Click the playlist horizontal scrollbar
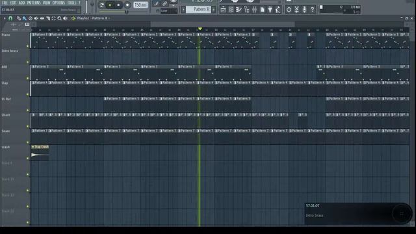Viewport: 416px width, 234px height. tap(222, 25)
